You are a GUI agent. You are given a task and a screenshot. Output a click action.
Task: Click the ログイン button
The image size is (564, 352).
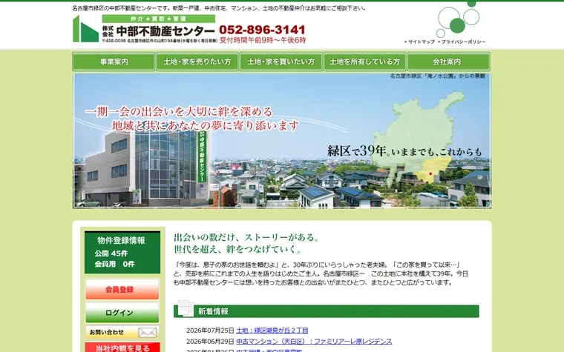tap(122, 313)
